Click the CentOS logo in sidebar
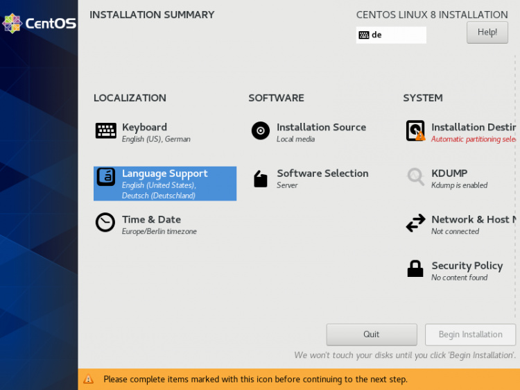This screenshot has height=390, width=520. (39, 24)
